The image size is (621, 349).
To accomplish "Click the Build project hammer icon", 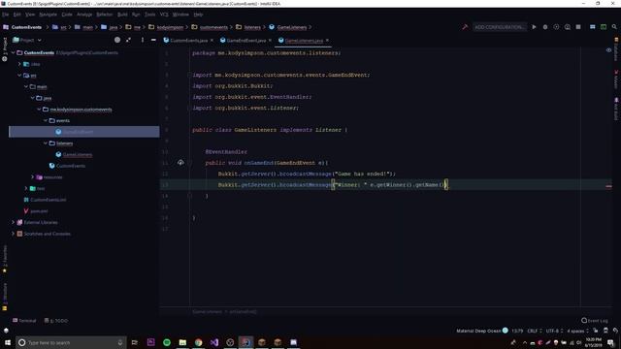I will pos(465,27).
